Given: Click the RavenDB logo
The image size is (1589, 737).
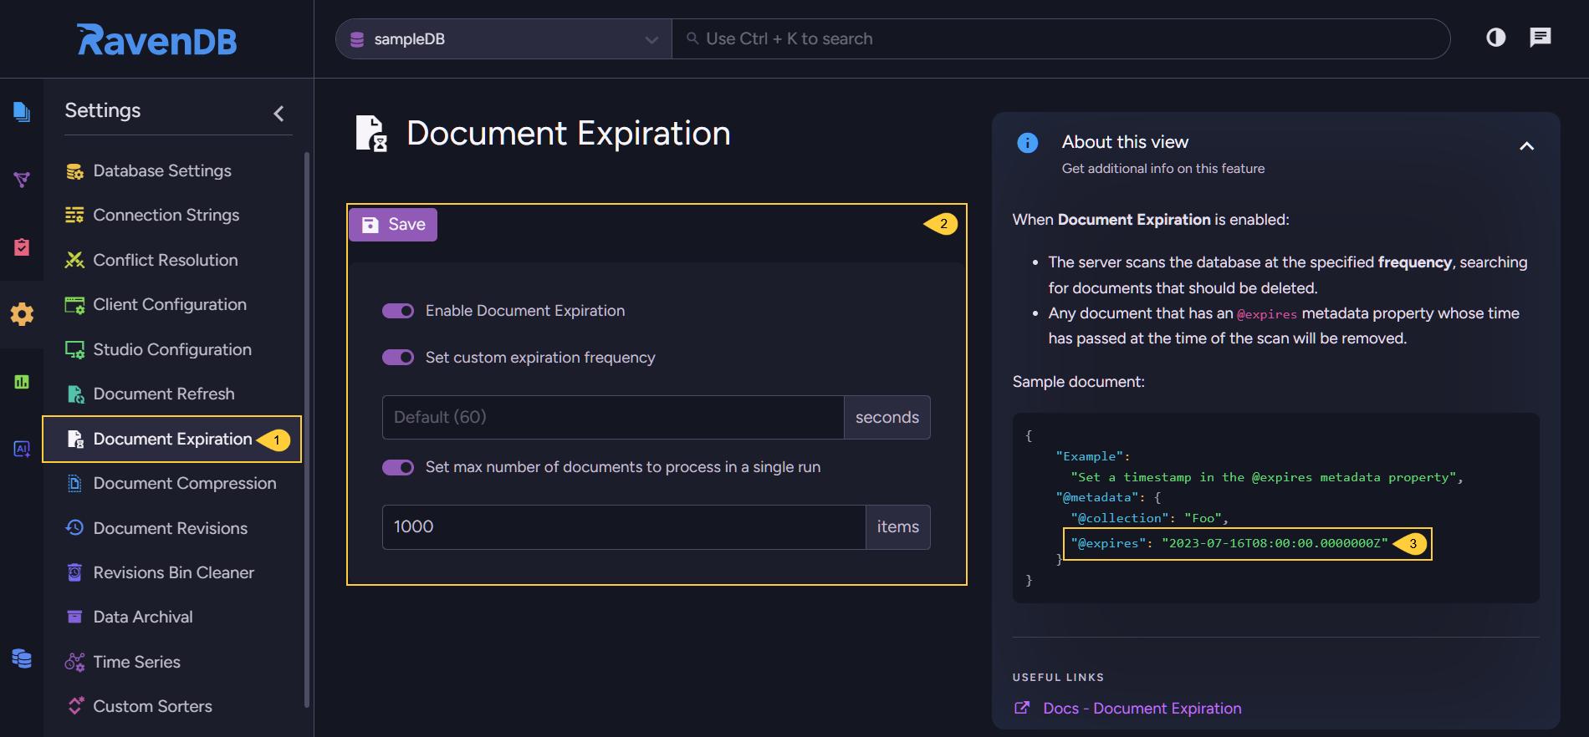Looking at the screenshot, I should 157,39.
